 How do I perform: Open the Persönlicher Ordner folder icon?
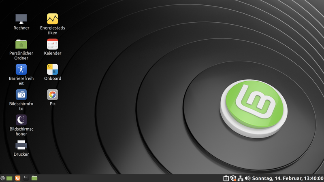pos(21,44)
